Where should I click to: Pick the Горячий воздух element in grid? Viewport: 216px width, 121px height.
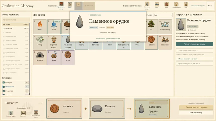[54, 42]
